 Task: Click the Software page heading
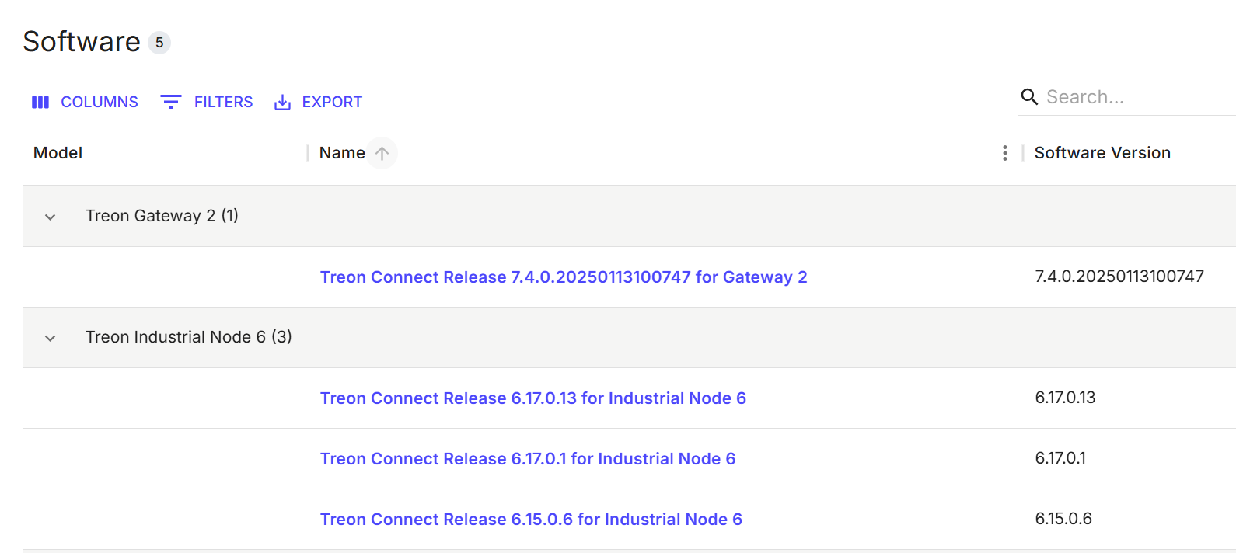coord(82,42)
